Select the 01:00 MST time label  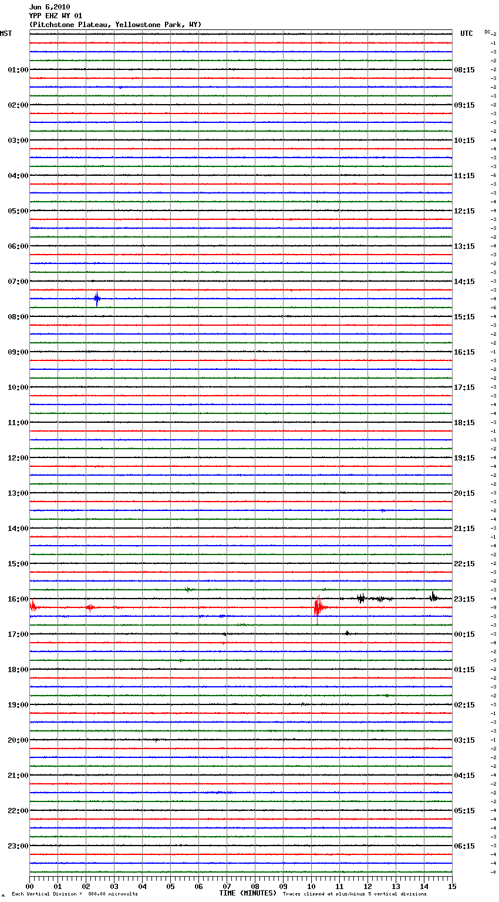[18, 70]
